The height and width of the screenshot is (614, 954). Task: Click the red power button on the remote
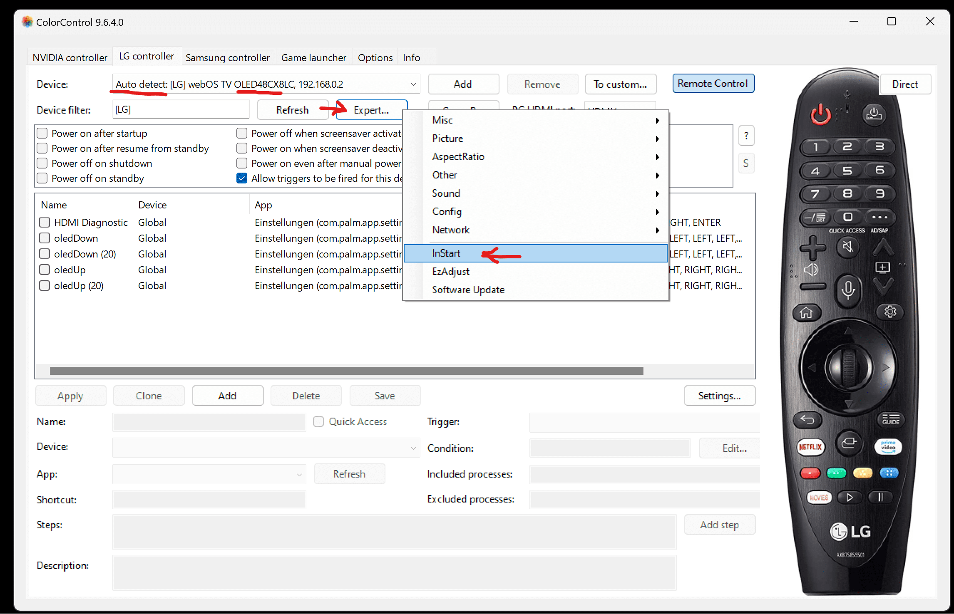[820, 114]
